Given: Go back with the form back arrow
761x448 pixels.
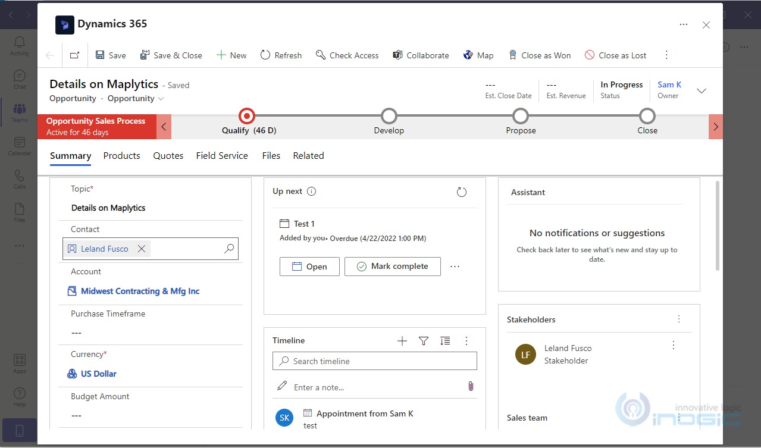Looking at the screenshot, I should point(50,55).
